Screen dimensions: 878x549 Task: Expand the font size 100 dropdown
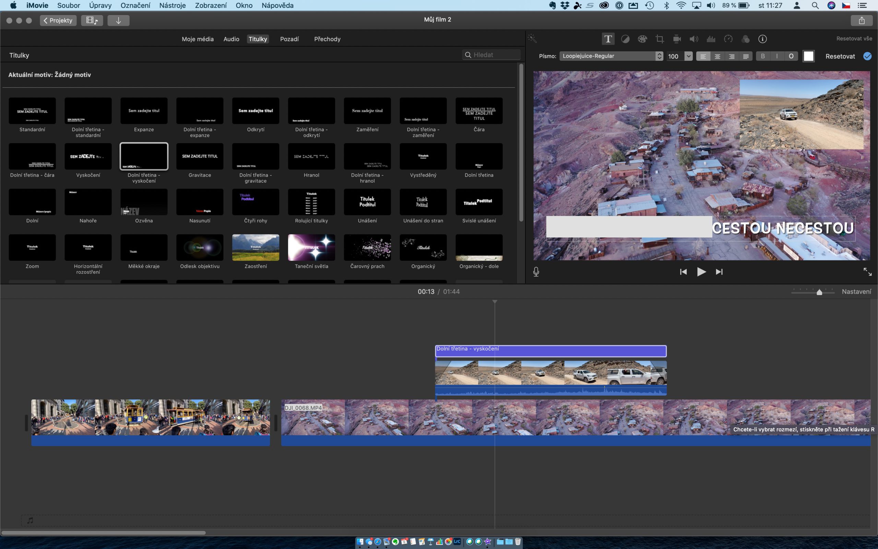point(688,56)
